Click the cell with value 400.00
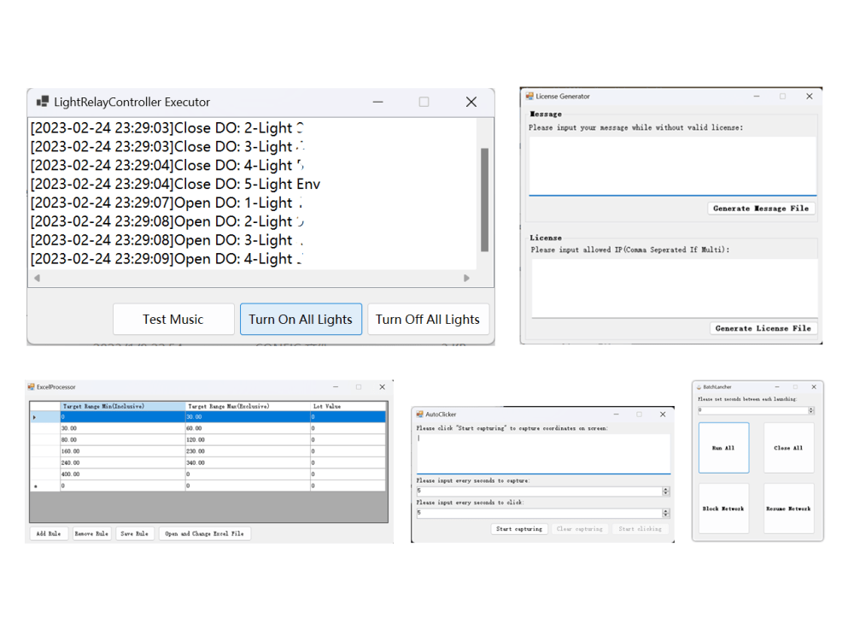The height and width of the screenshot is (641, 854). (x=122, y=474)
